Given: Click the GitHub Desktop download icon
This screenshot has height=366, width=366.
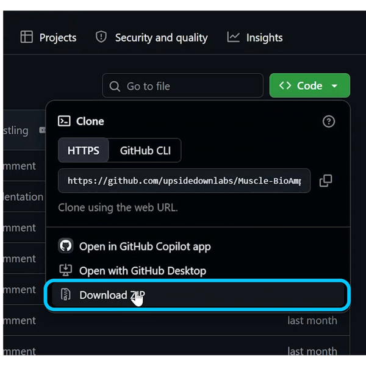Looking at the screenshot, I should point(66,270).
